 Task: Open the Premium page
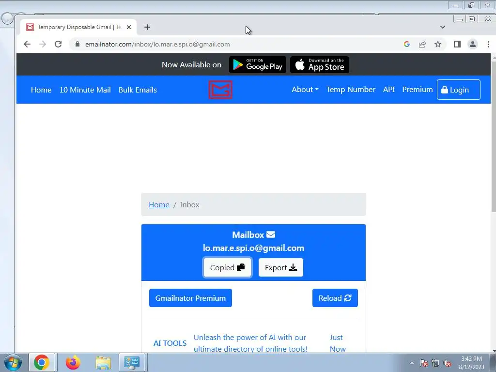pyautogui.click(x=417, y=90)
